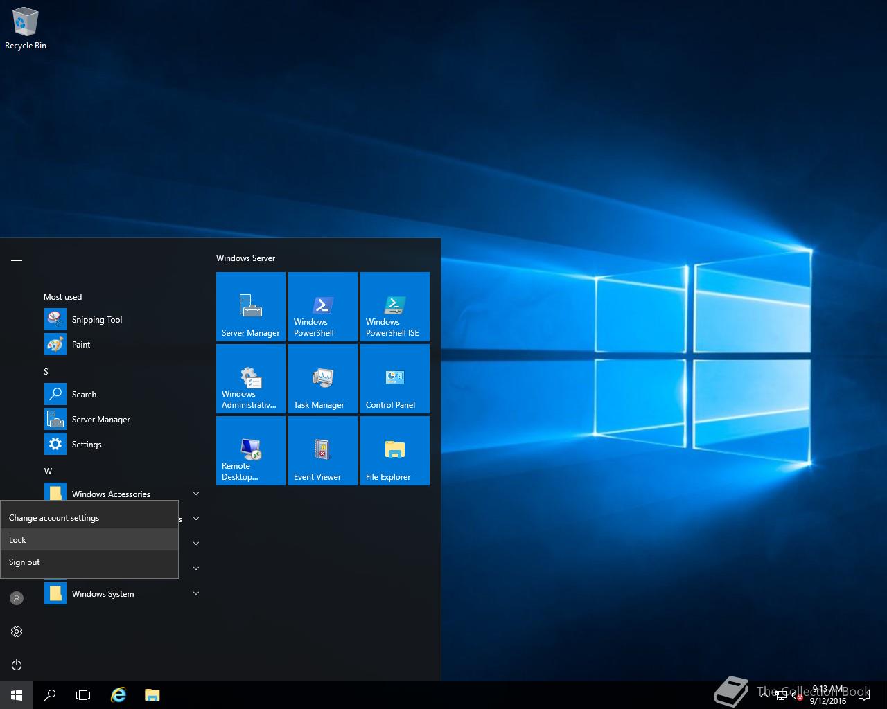Launch the Windows PowerShell tile
This screenshot has width=887, height=709.
point(323,307)
